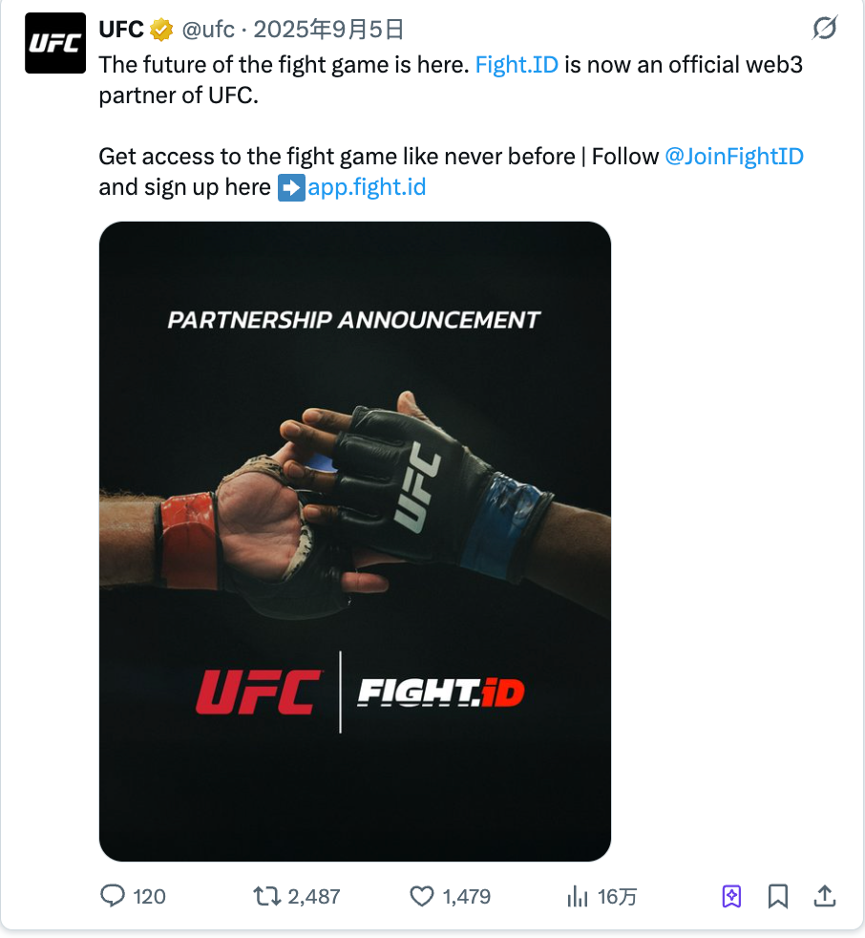Click the UFC profile avatar
This screenshot has height=938, width=865.
[55, 43]
